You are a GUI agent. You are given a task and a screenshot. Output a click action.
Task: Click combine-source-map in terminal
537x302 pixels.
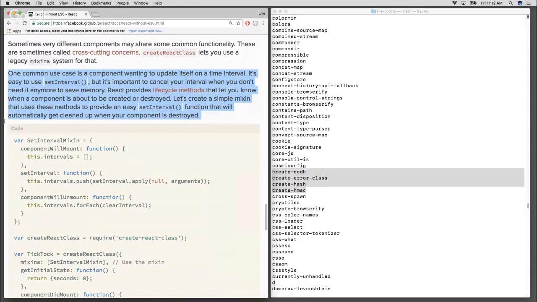pyautogui.click(x=300, y=30)
